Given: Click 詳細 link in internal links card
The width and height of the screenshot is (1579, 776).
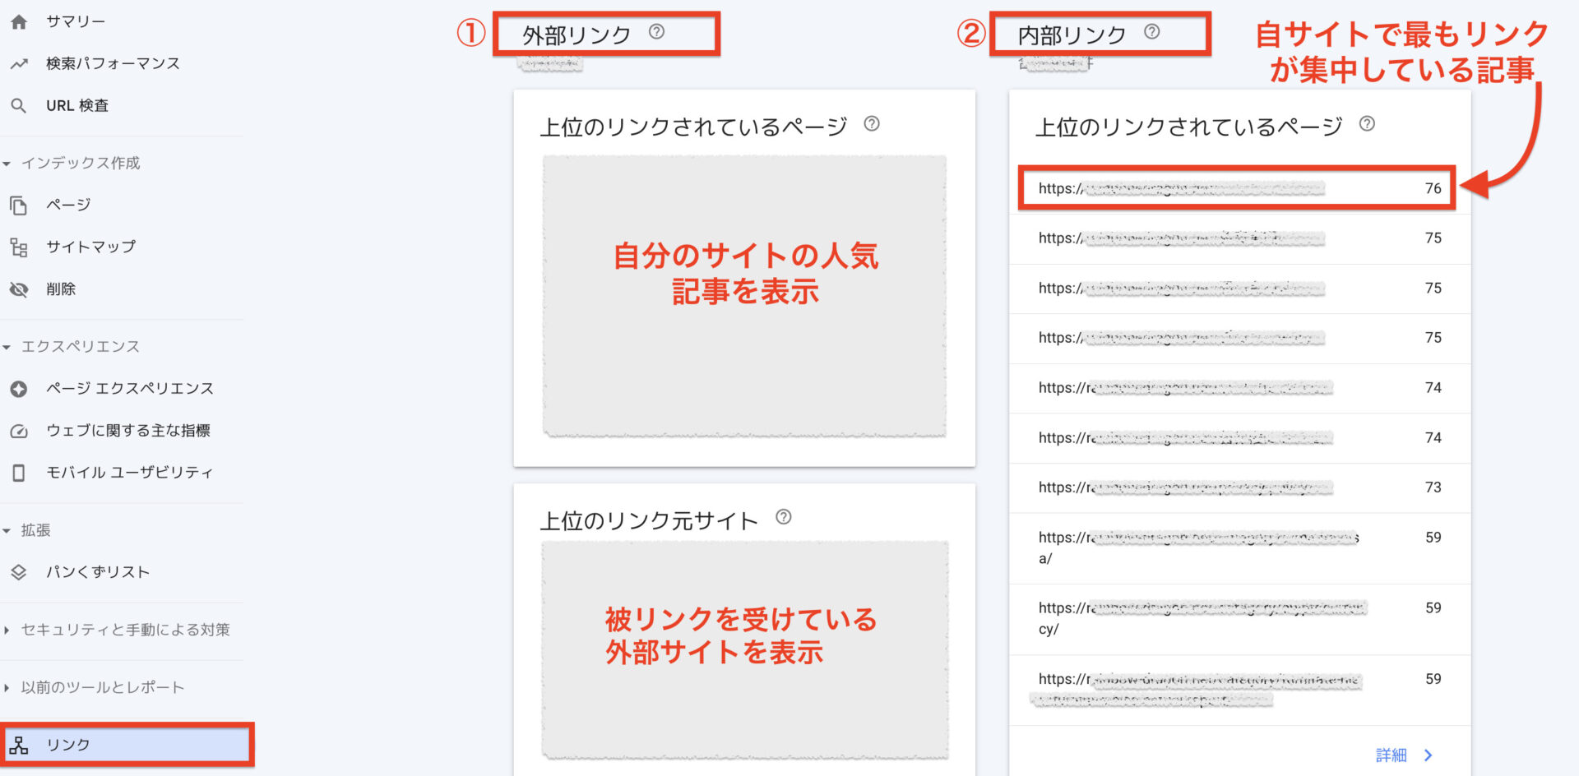Looking at the screenshot, I should 1391,755.
